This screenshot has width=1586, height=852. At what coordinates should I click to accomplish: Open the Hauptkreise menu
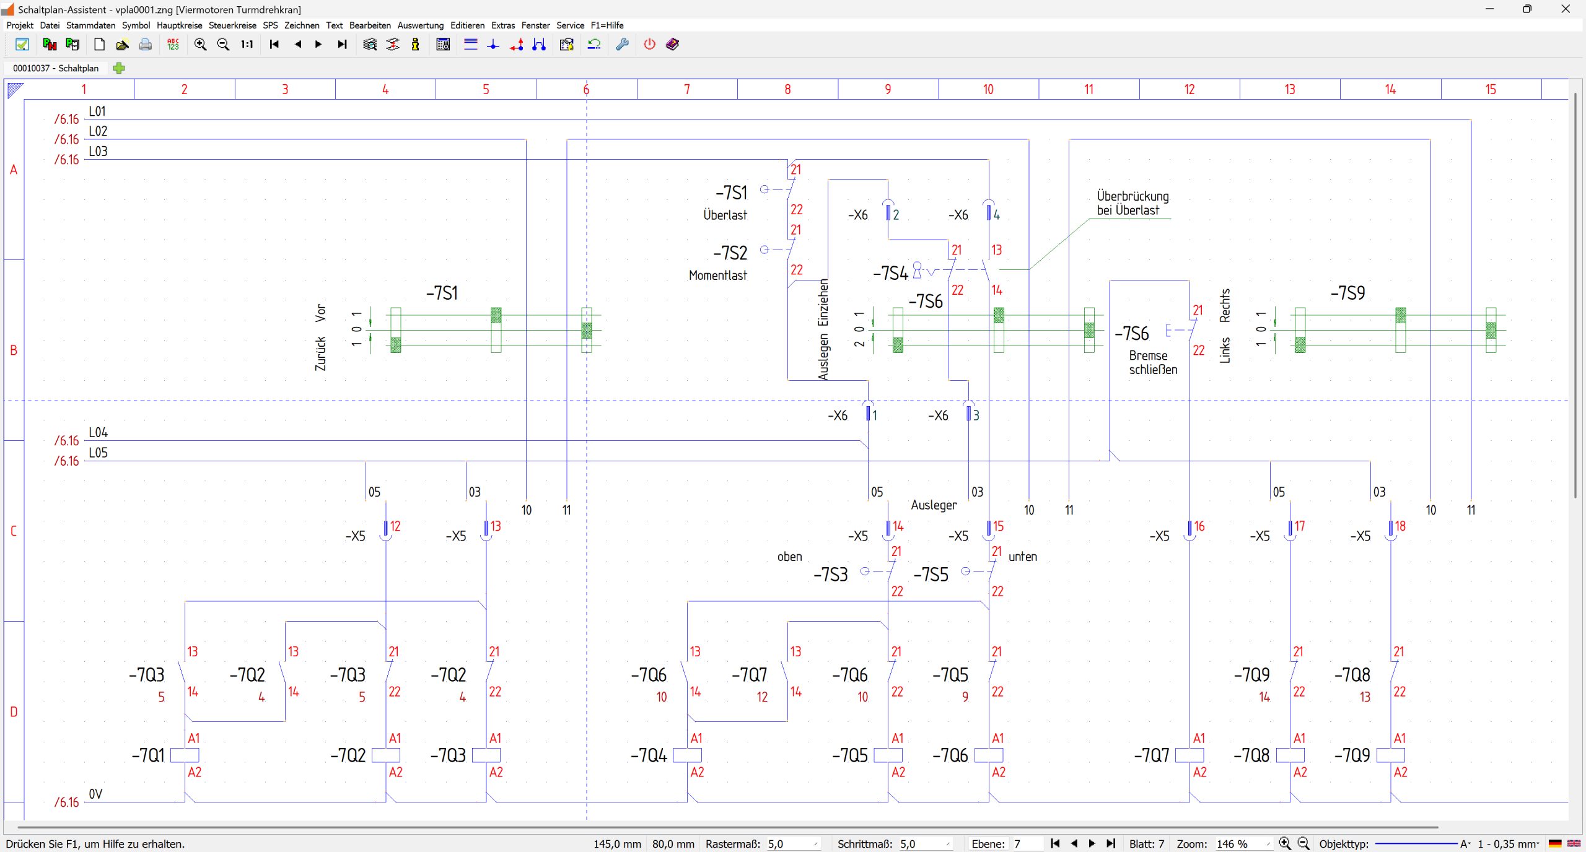[x=179, y=25]
